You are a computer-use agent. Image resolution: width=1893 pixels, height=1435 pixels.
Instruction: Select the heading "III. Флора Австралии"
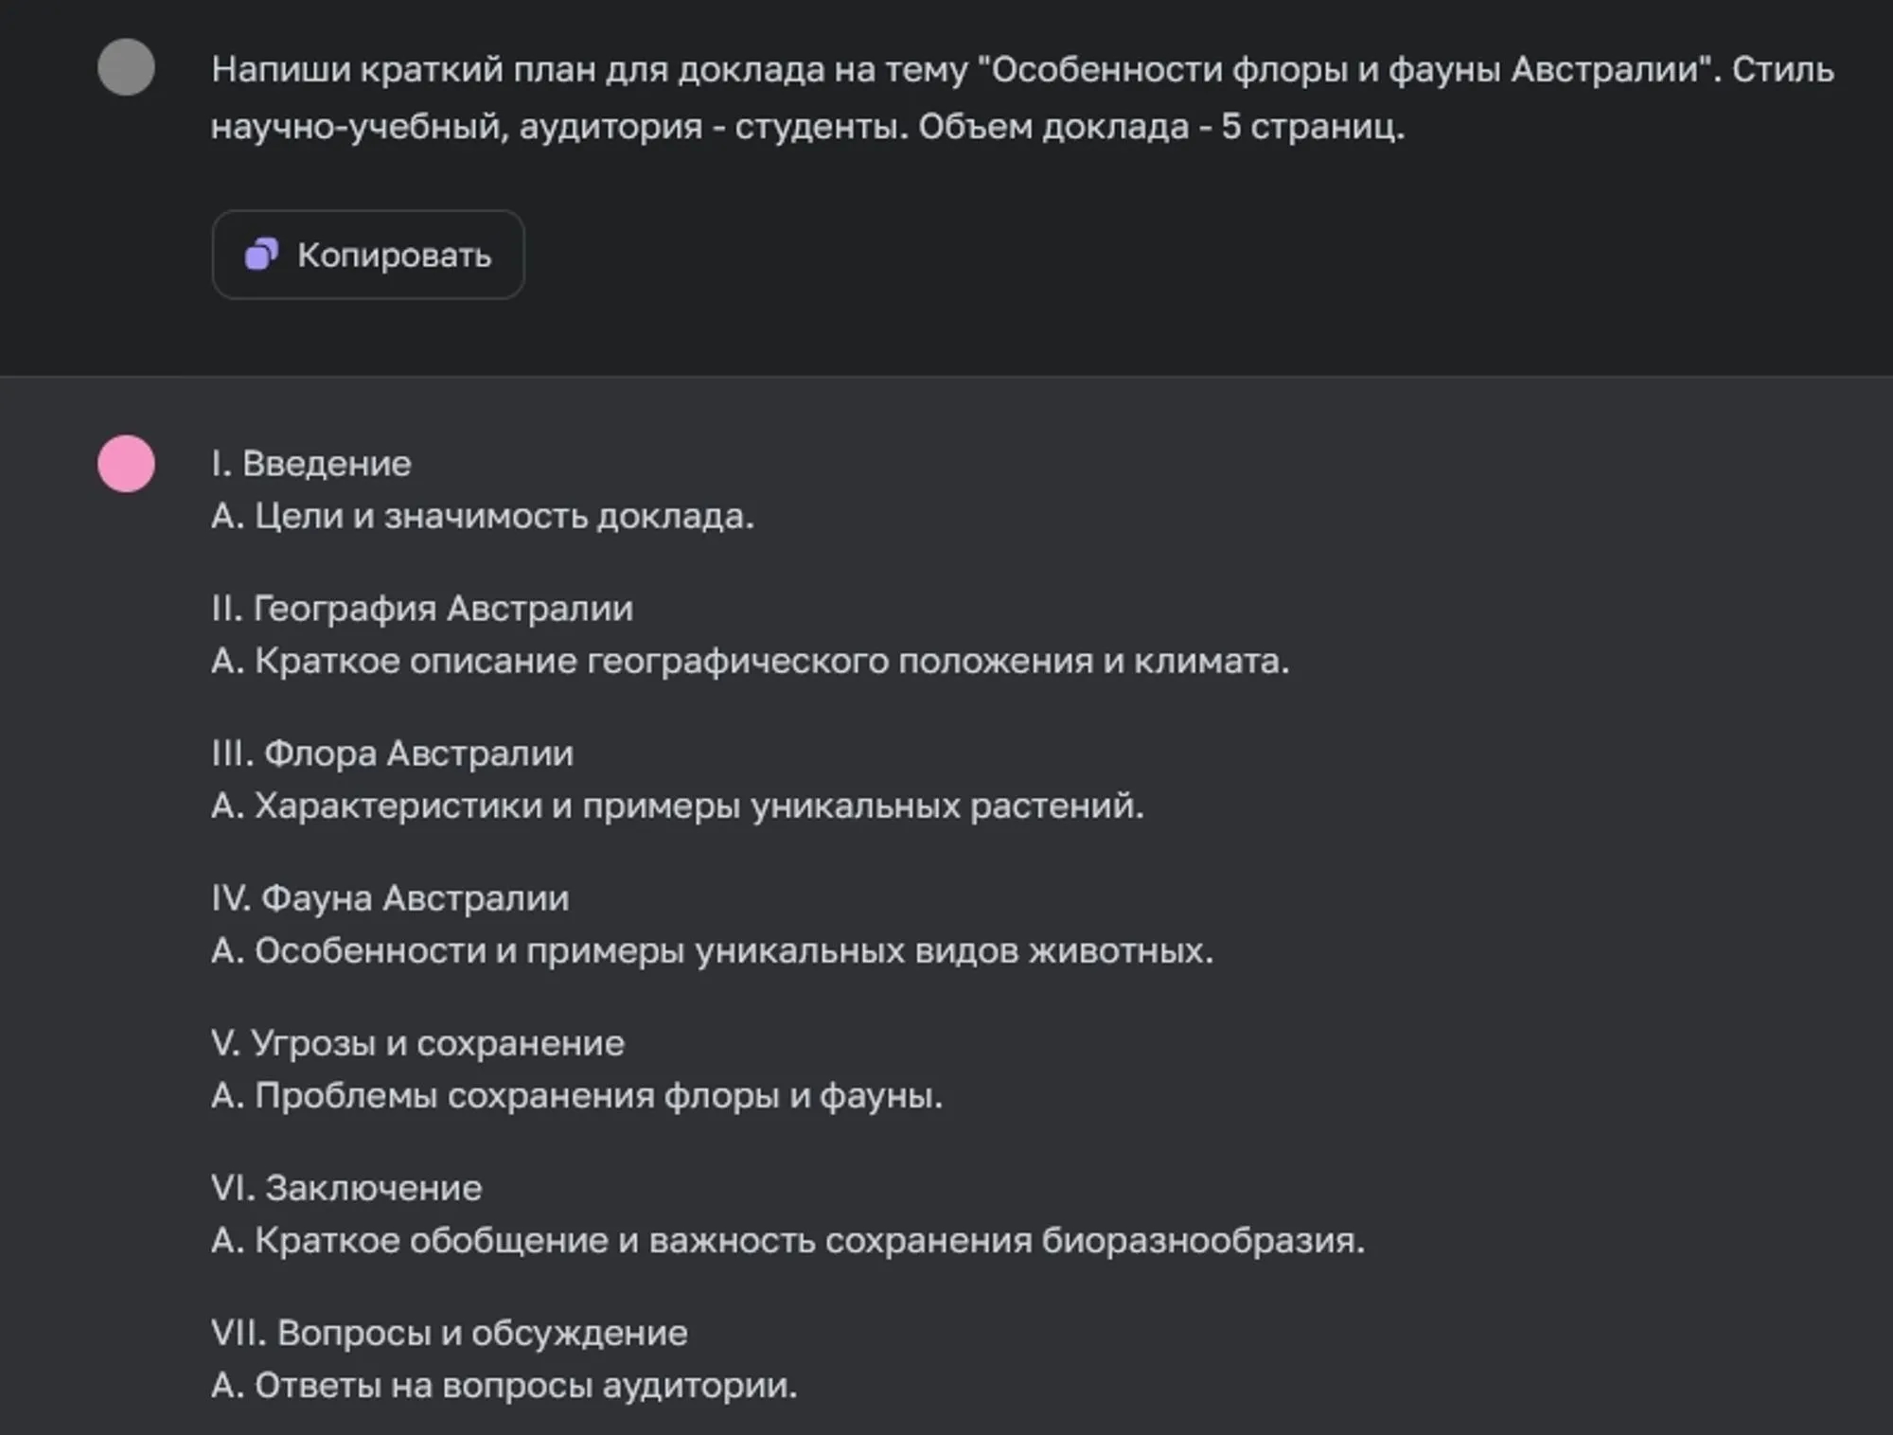click(x=393, y=753)
